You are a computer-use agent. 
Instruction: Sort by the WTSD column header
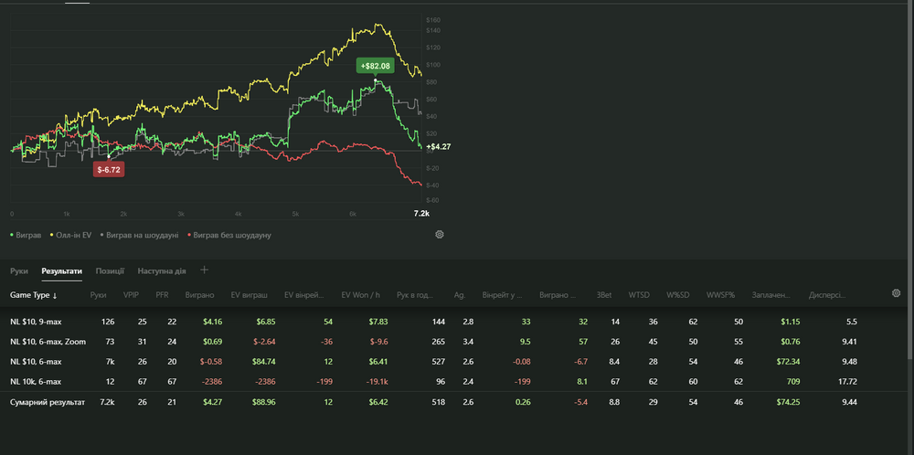[x=639, y=296]
